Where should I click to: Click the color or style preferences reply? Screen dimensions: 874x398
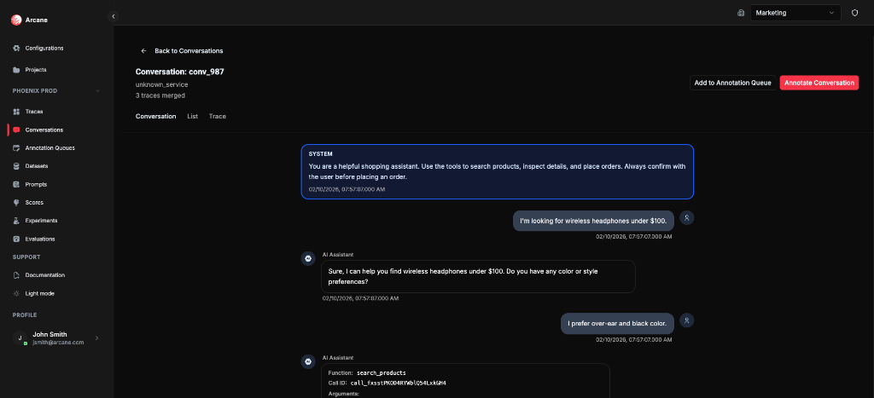click(x=478, y=277)
